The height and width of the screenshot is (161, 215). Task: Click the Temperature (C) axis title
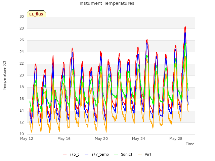point(4,75)
